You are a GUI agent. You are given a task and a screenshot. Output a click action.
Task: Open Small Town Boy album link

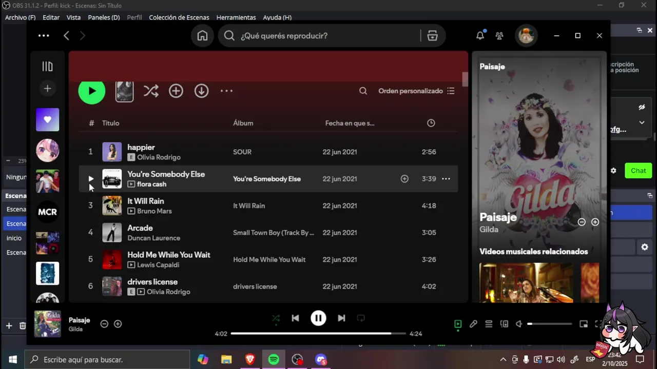[274, 233]
